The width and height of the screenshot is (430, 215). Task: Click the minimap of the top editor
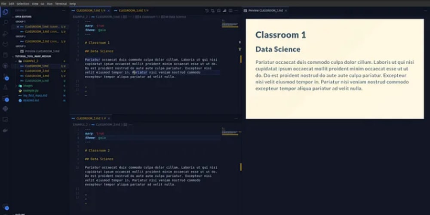pos(230,24)
